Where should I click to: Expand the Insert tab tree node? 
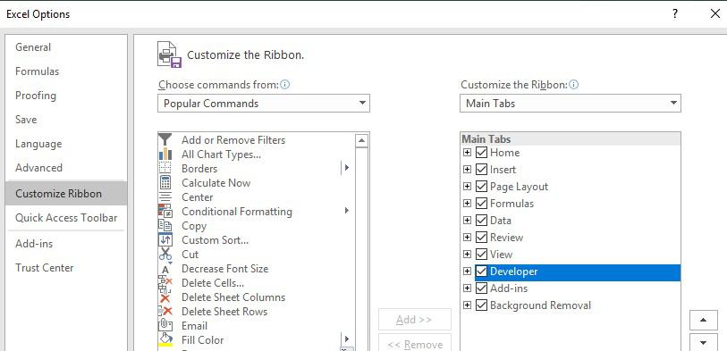coord(467,170)
